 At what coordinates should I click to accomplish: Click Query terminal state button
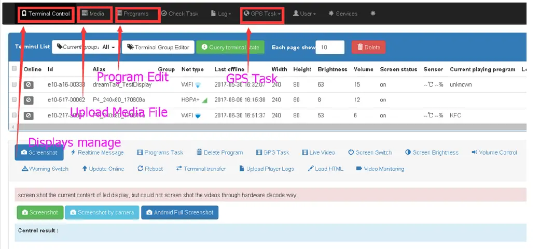(x=230, y=47)
